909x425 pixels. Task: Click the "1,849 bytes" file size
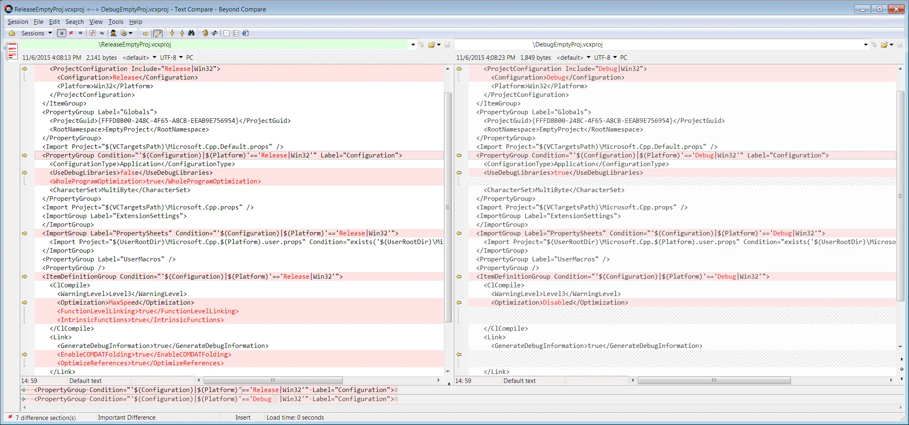(x=536, y=58)
